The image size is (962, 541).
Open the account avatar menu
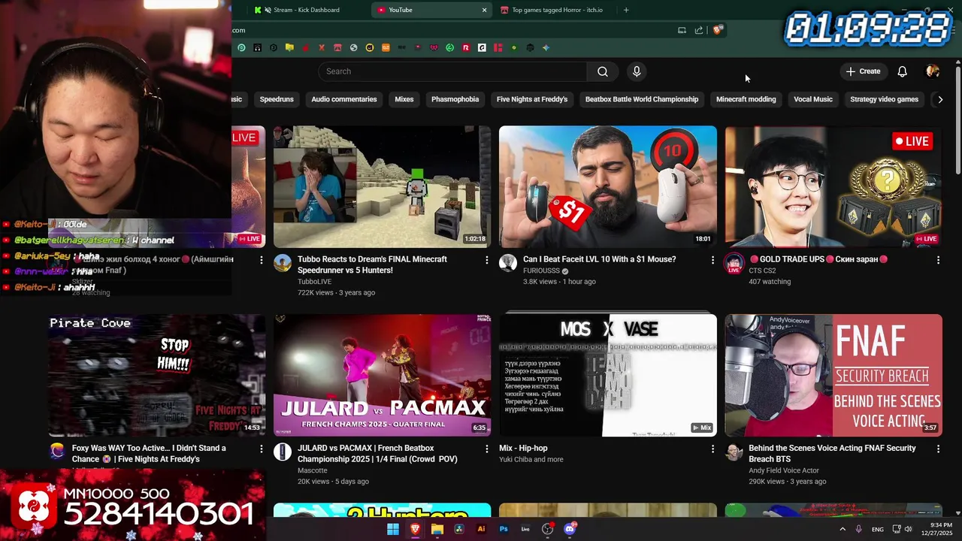(933, 71)
